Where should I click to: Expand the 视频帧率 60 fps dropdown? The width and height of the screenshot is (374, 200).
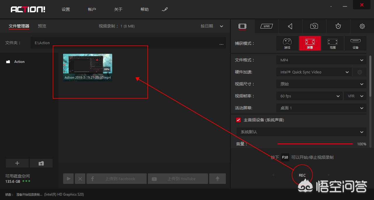[309, 96]
